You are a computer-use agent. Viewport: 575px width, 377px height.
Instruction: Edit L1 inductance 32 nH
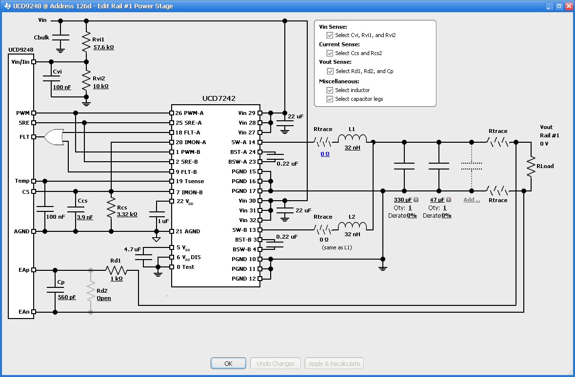[x=352, y=148]
